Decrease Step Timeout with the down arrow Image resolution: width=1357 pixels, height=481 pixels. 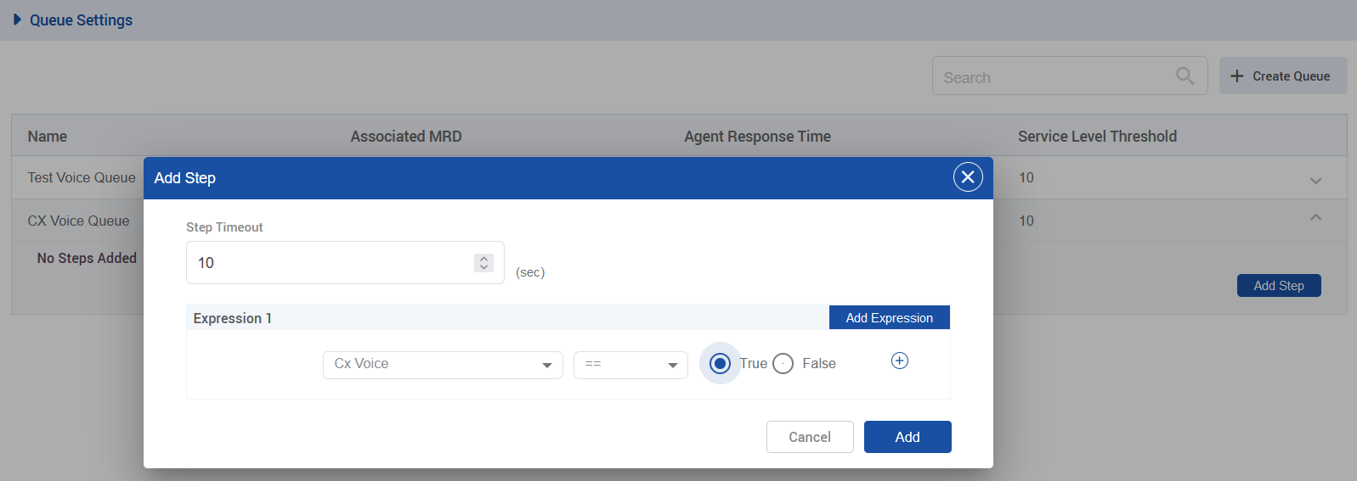(x=483, y=267)
